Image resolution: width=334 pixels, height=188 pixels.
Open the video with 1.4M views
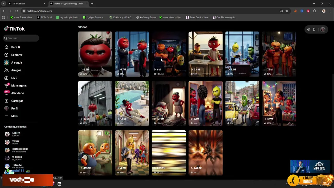(242, 103)
